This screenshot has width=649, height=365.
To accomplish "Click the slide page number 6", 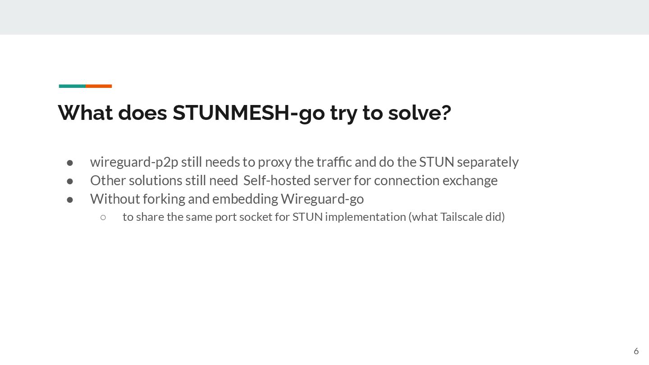I will [x=636, y=351].
